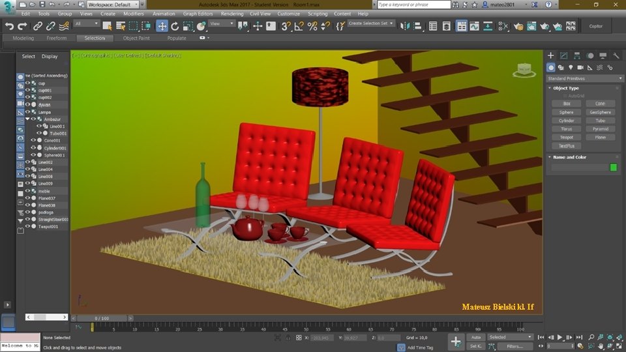Activate the Select and Move tool
626x352 pixels.
point(162,26)
